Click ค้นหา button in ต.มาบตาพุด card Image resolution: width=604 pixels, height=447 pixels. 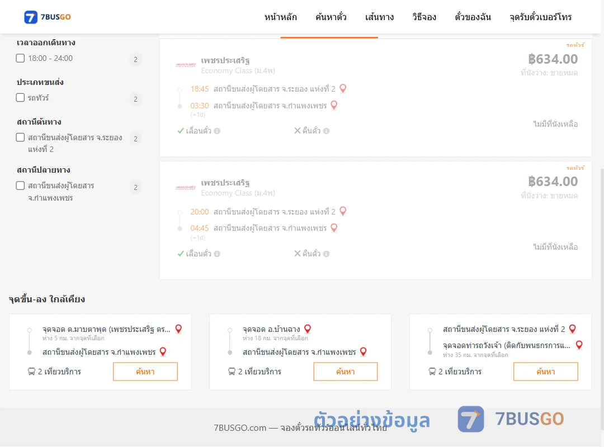click(x=145, y=372)
